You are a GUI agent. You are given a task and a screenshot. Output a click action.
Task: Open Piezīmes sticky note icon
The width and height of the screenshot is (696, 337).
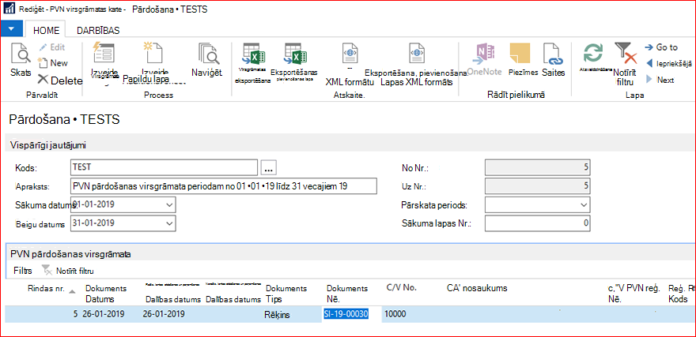[x=520, y=54]
